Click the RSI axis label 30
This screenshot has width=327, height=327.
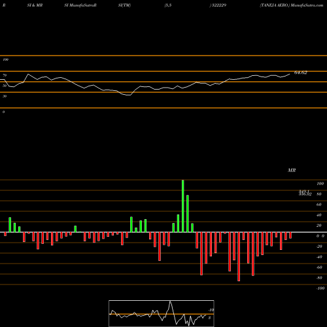tap(5, 96)
